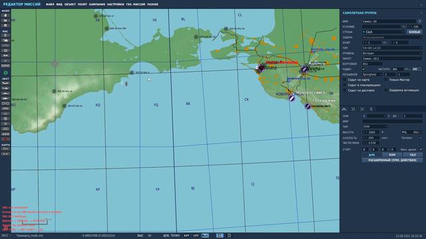Open the РАЗНОЕ menu
Image resolution: width=426 pixels, height=239 pixels.
tap(152, 5)
